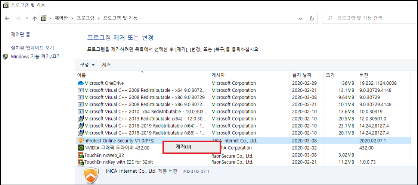Select Visual C++ 2015-2019 Redistributable (x86) row

coord(243,132)
